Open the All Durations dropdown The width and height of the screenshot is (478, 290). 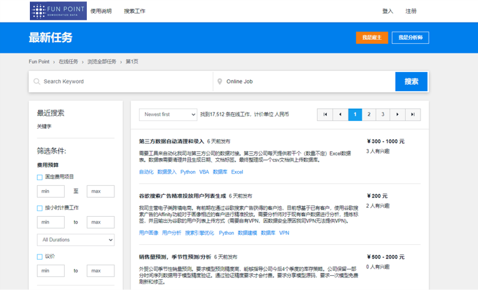[x=76, y=240]
